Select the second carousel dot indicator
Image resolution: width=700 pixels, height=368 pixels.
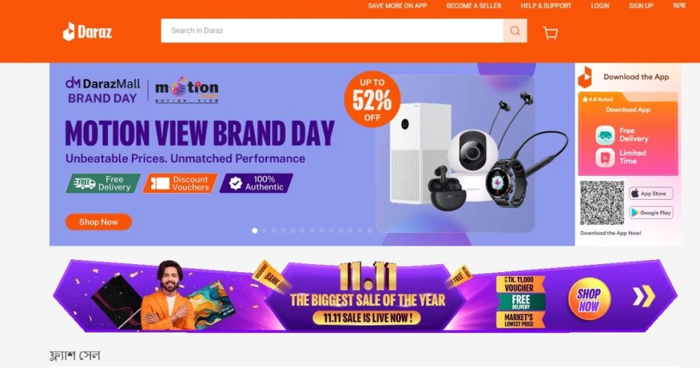click(x=265, y=231)
